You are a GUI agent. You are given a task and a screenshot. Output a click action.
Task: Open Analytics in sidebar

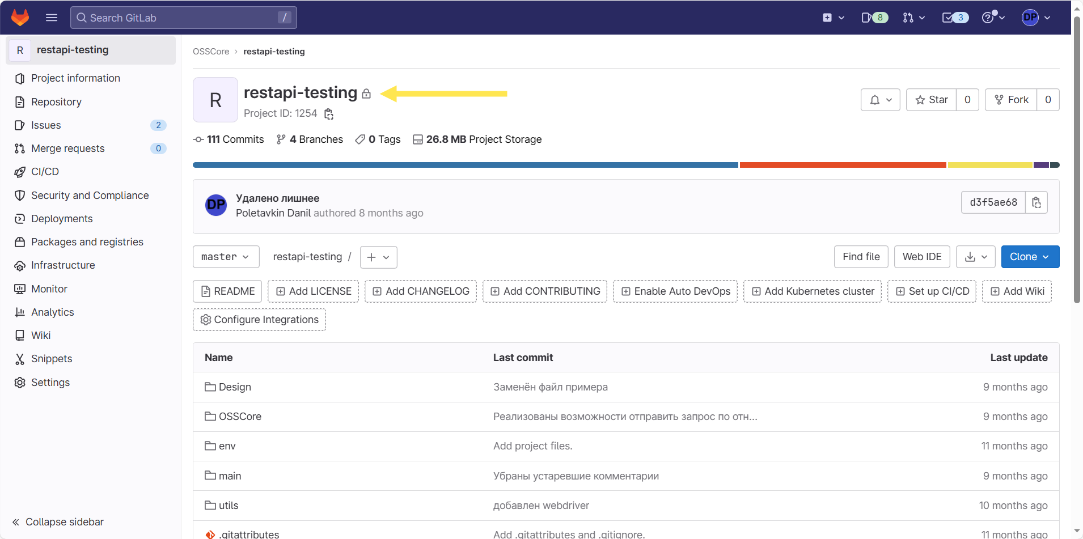point(91,312)
